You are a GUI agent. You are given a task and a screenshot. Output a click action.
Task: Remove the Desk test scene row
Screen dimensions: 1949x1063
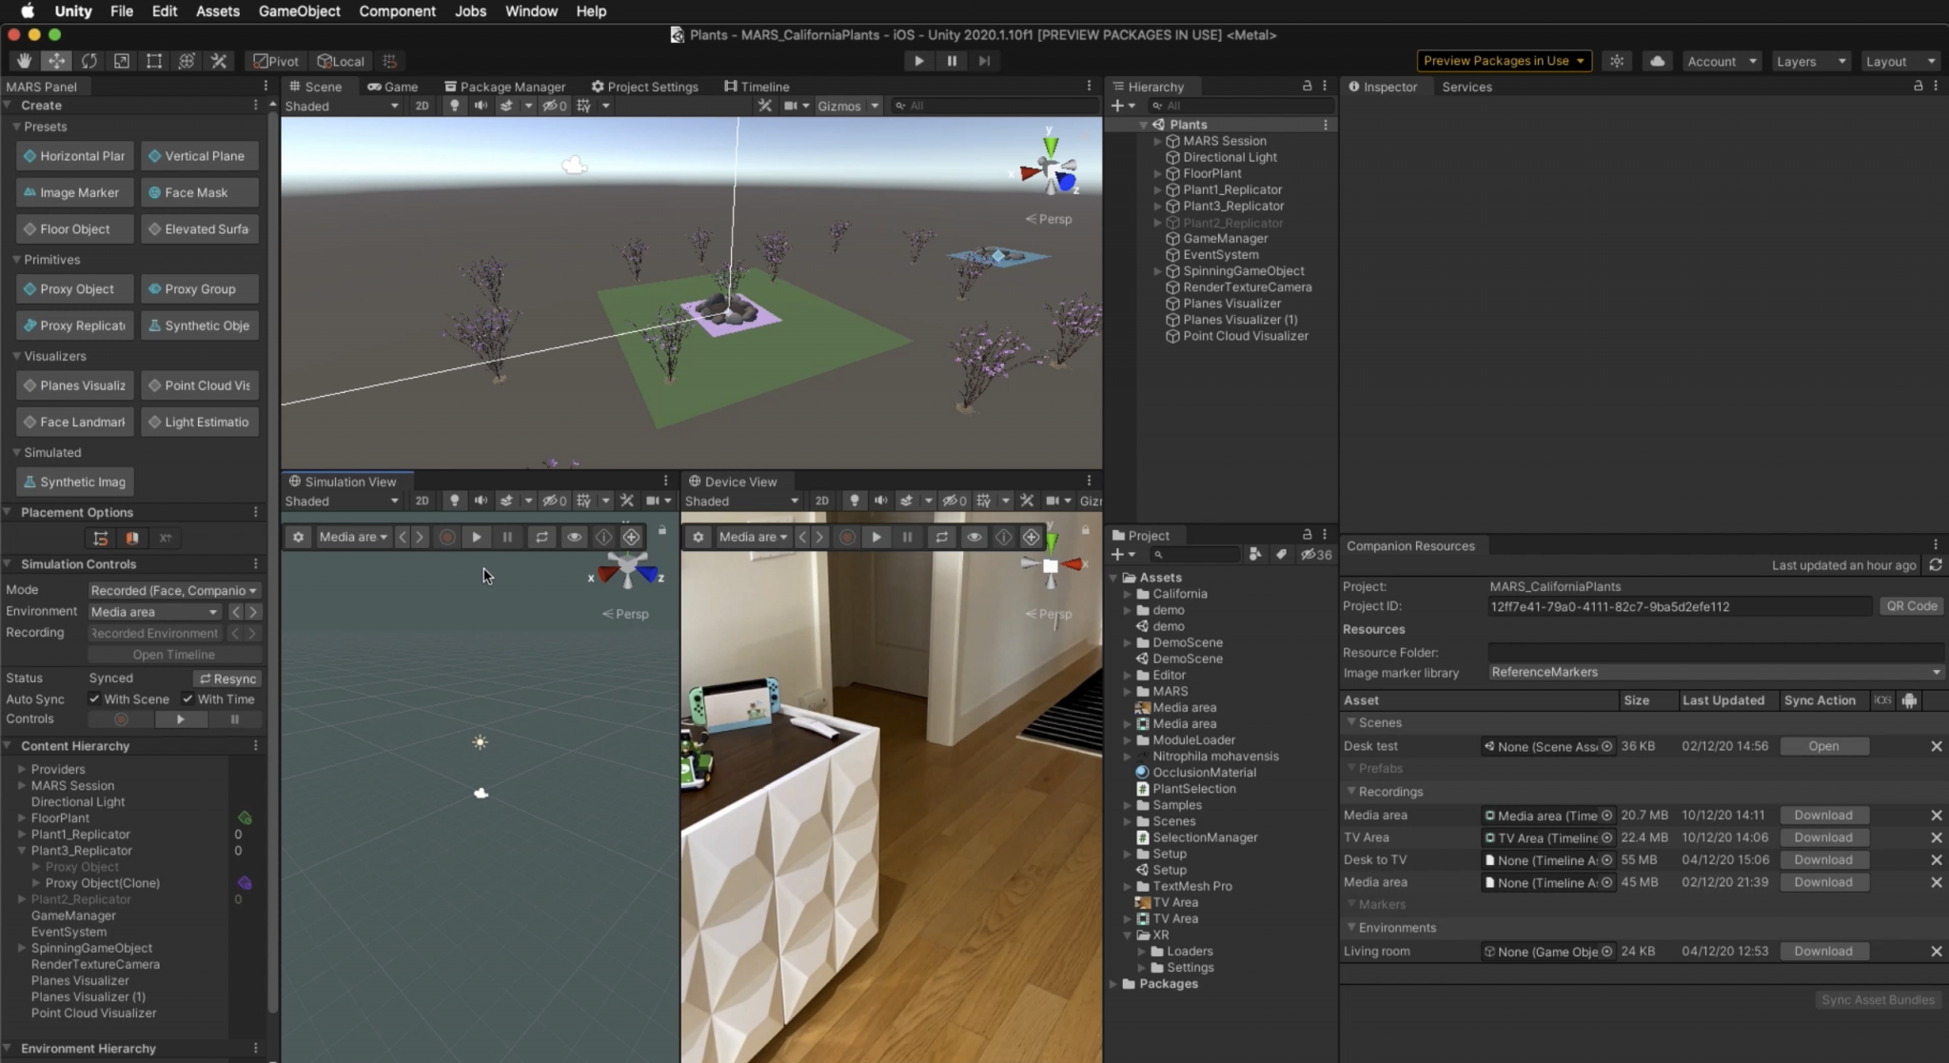(x=1936, y=747)
